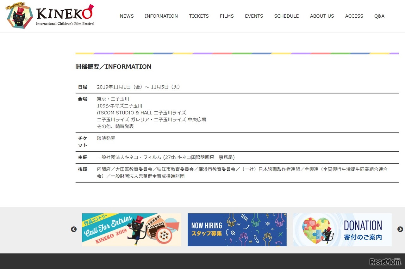Select the INFORMATION menu item

click(161, 16)
